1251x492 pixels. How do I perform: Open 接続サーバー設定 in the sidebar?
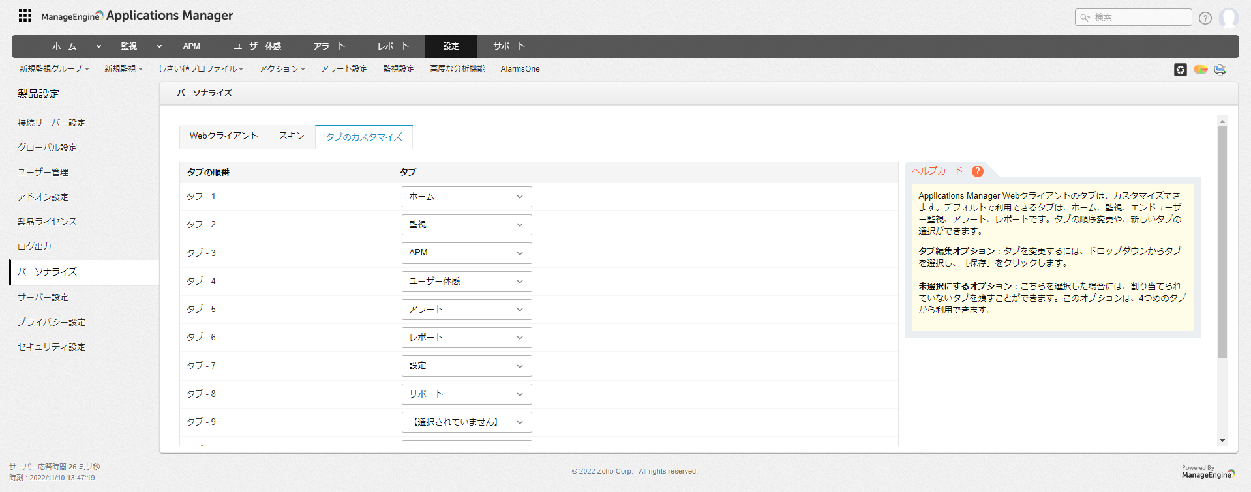(x=52, y=123)
